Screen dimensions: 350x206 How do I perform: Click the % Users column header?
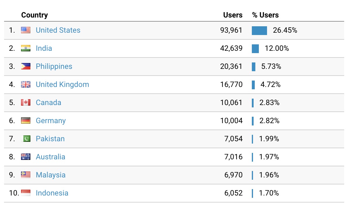click(x=265, y=15)
